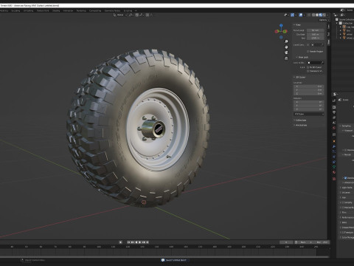Open the Texture Paint workspace tab
Viewport: 354px width, 266px height.
tap(43, 10)
